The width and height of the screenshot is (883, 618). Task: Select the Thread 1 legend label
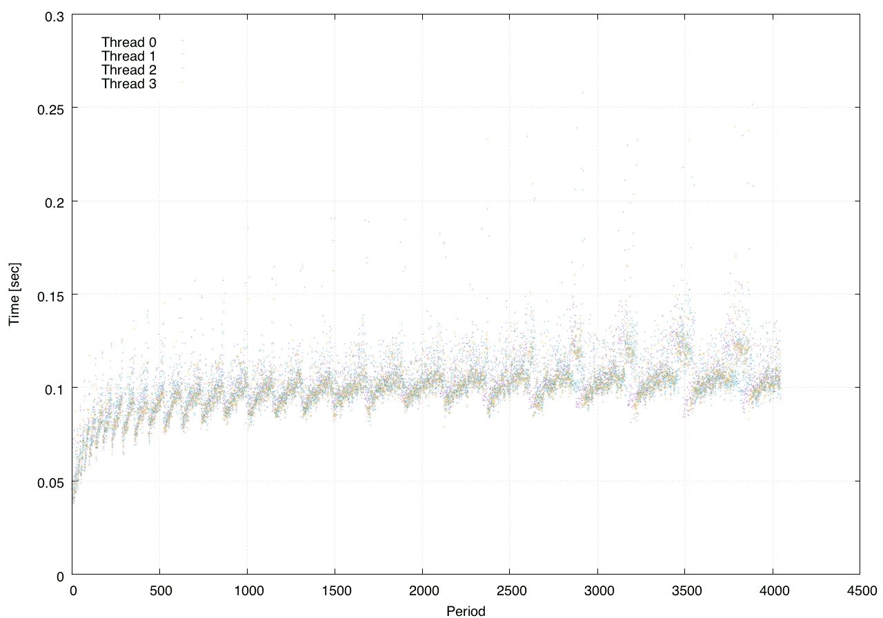click(129, 56)
